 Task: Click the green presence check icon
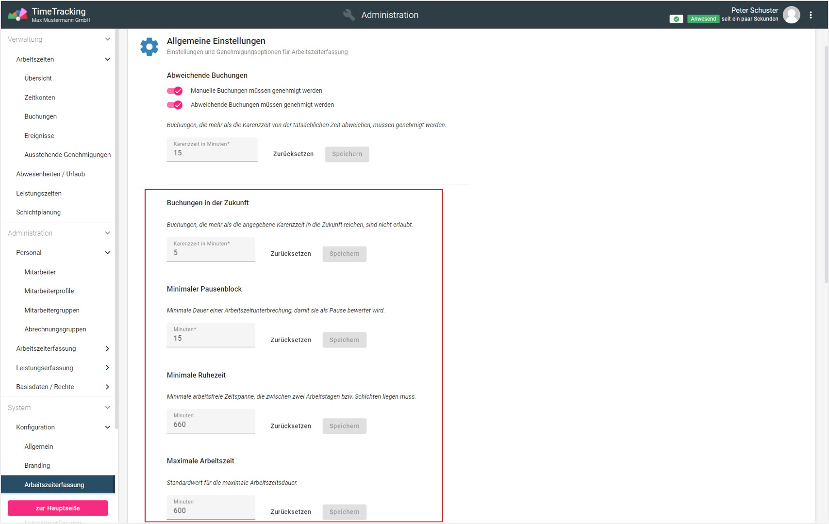676,19
